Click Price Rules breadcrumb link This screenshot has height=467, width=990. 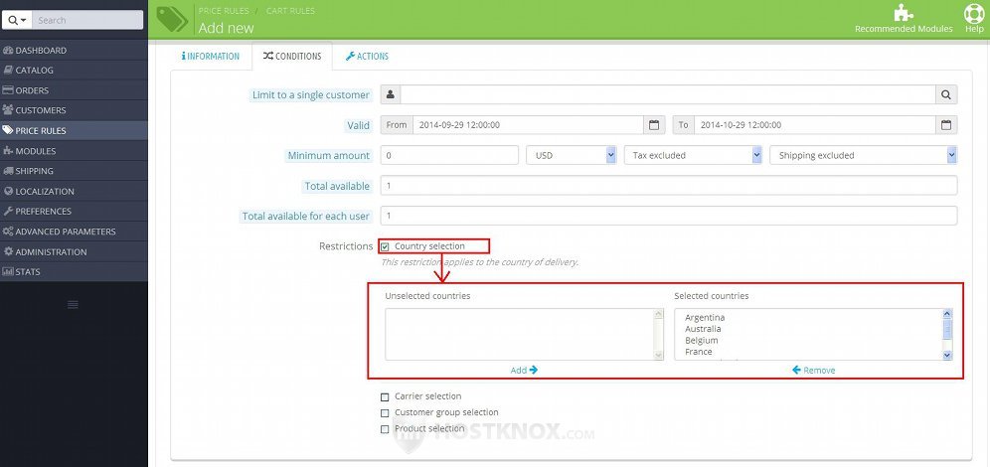tap(224, 11)
